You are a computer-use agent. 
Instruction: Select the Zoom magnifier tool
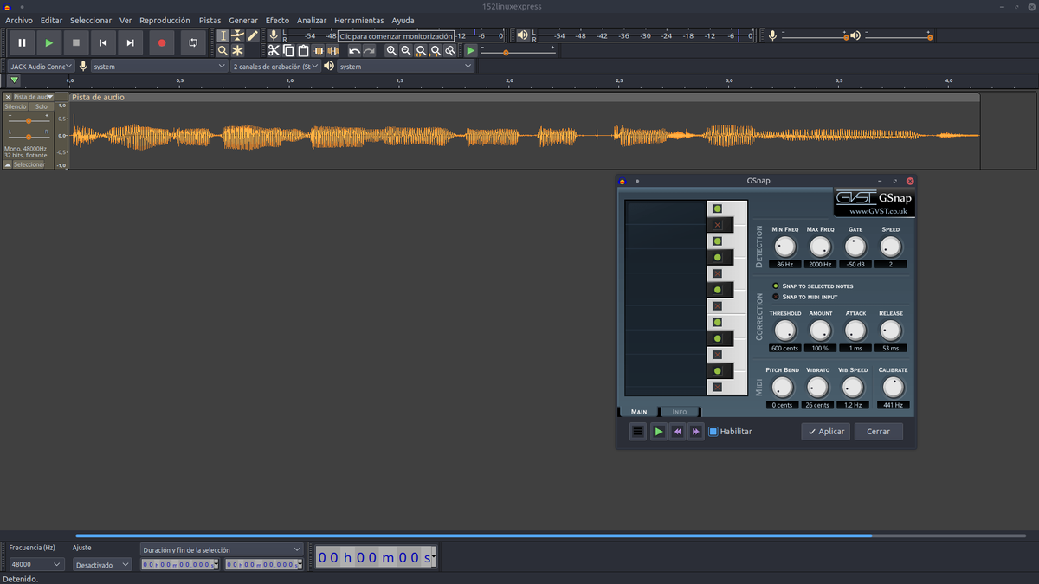coord(223,51)
